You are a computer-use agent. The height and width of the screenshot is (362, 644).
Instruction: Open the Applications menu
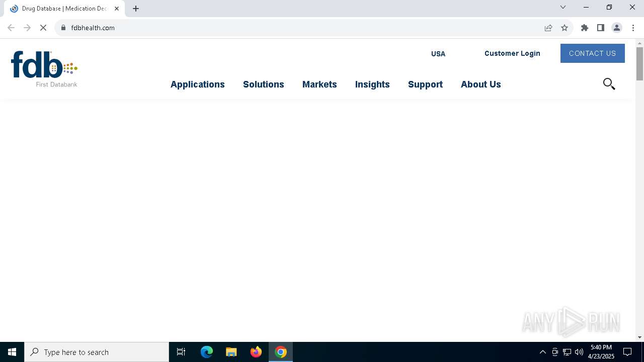[198, 84]
